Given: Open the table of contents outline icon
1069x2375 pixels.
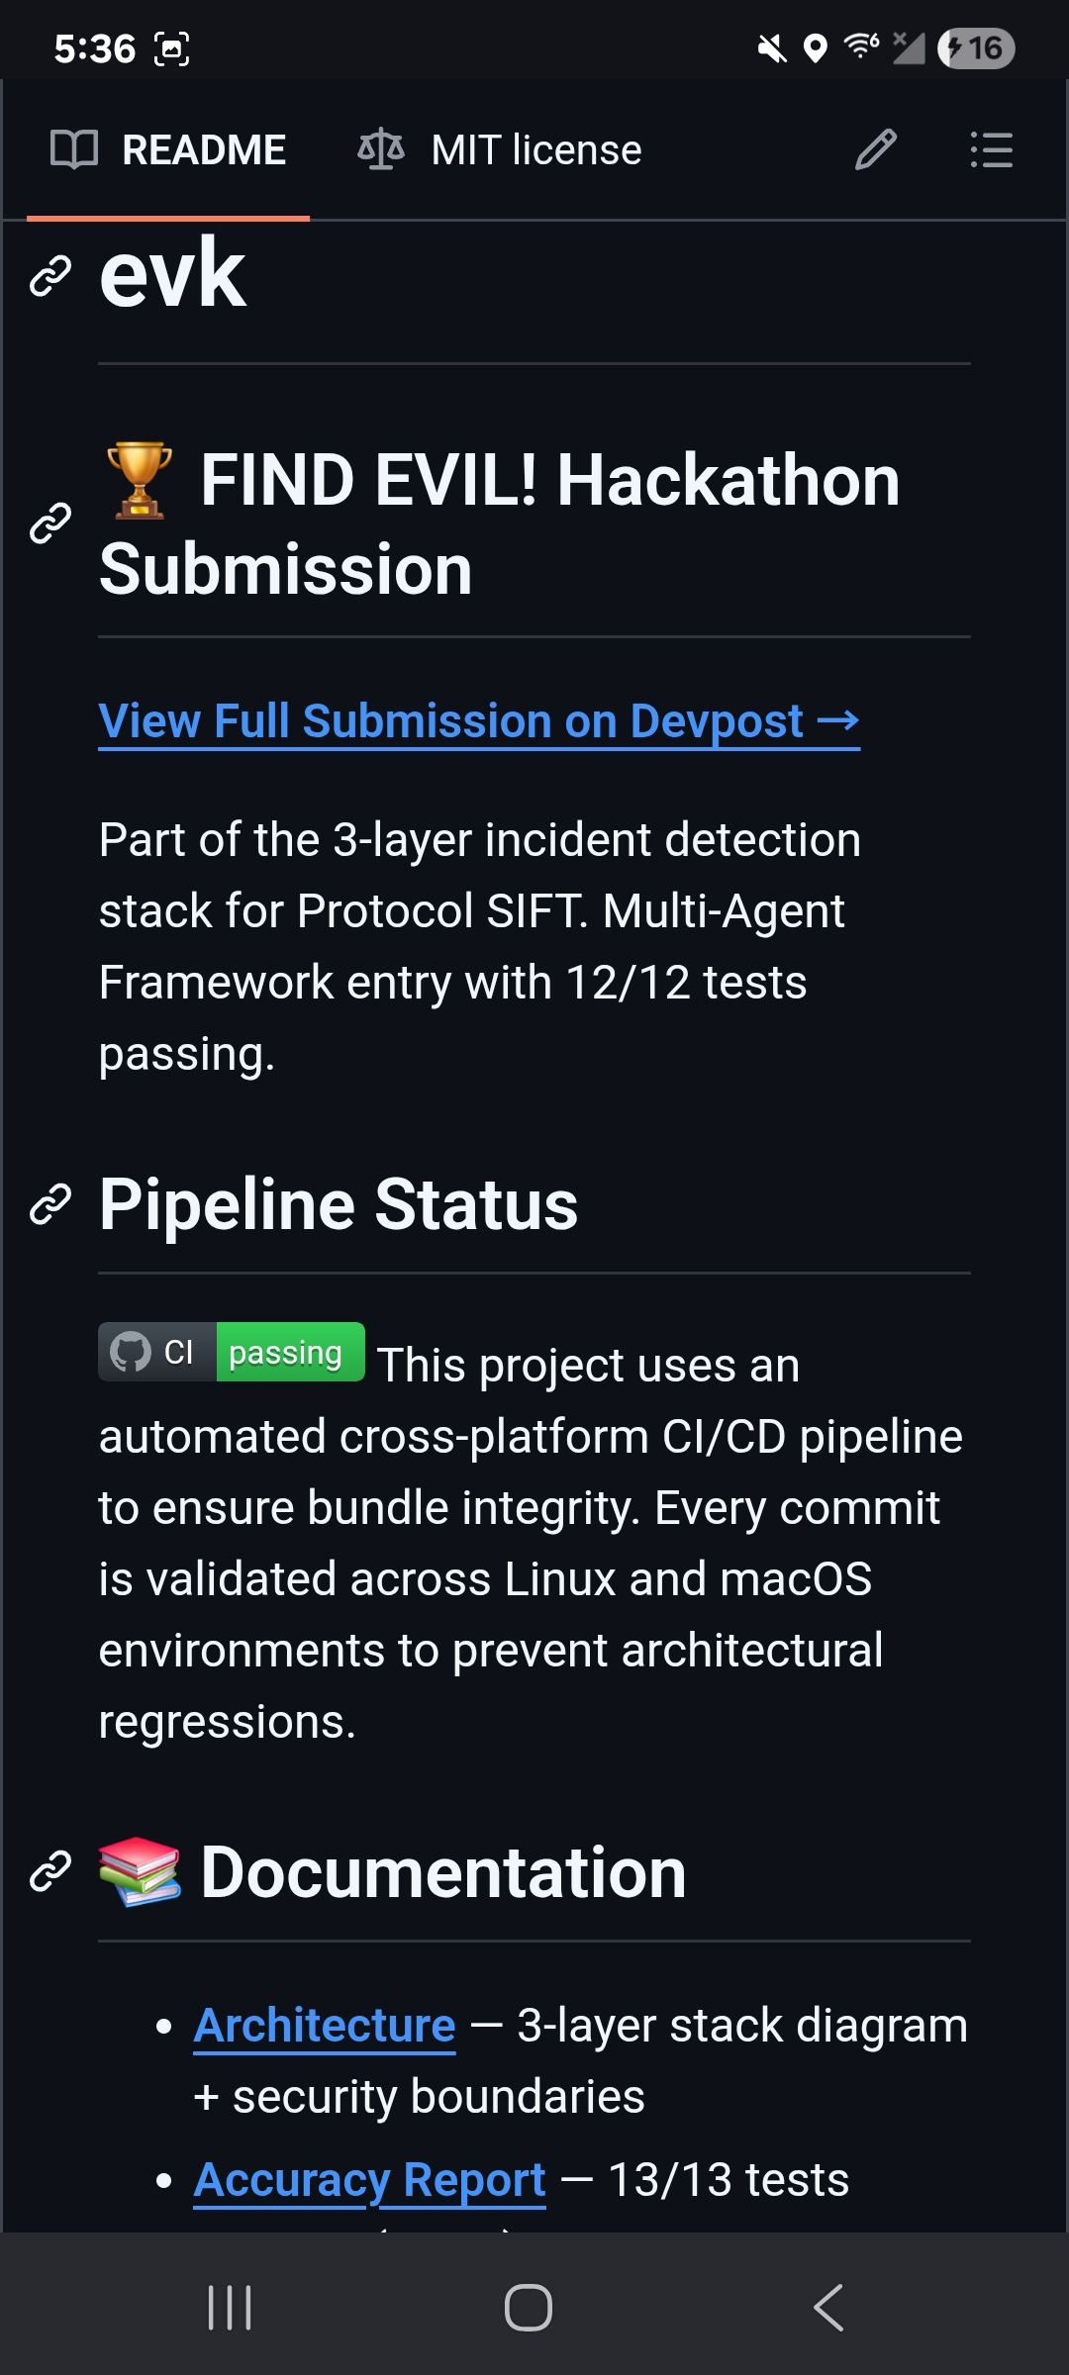Looking at the screenshot, I should (991, 150).
